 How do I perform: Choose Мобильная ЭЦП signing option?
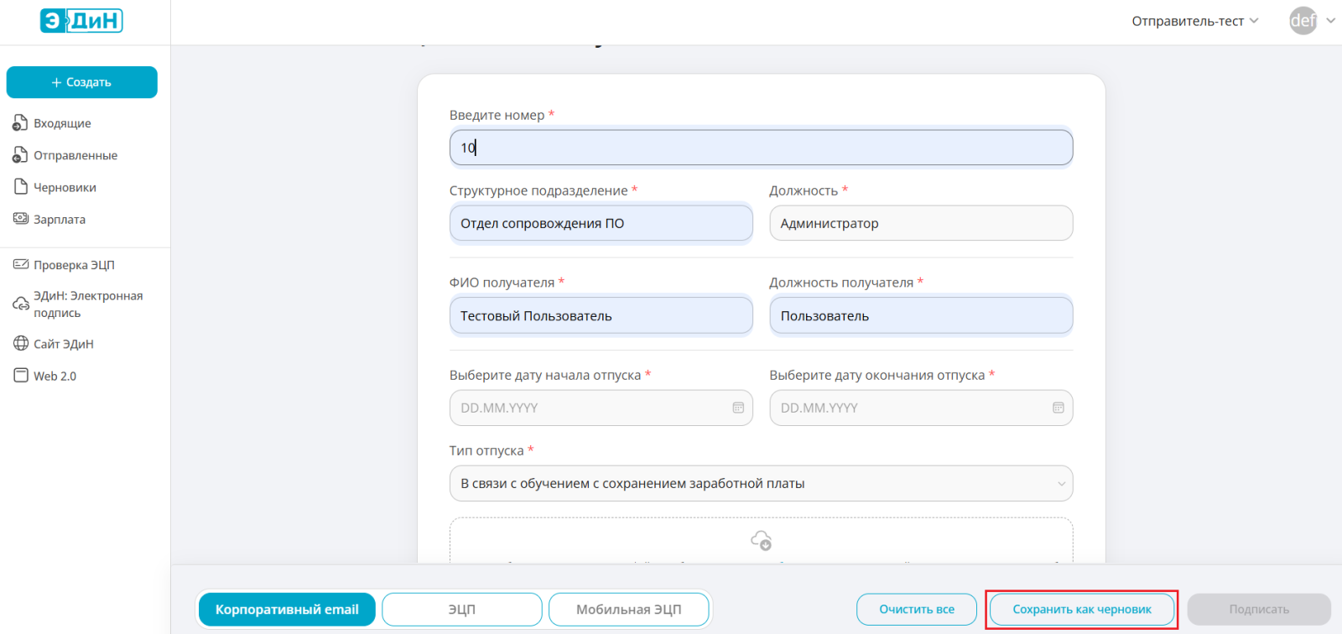coord(628,610)
